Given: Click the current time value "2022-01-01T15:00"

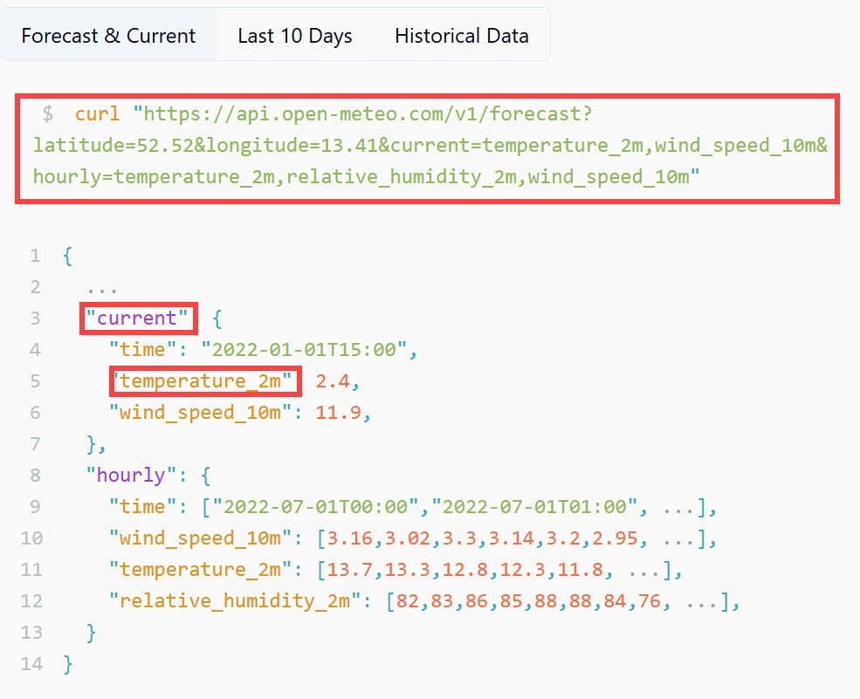Looking at the screenshot, I should click(304, 349).
